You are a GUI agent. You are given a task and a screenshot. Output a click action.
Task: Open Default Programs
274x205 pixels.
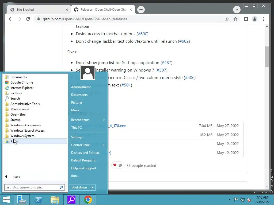[x=88, y=160]
